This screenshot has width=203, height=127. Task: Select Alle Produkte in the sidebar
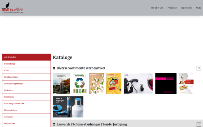point(26,57)
